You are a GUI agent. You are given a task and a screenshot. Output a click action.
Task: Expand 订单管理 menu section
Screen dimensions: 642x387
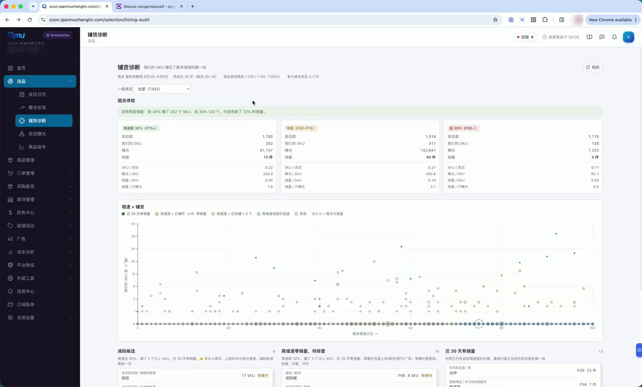click(x=40, y=173)
